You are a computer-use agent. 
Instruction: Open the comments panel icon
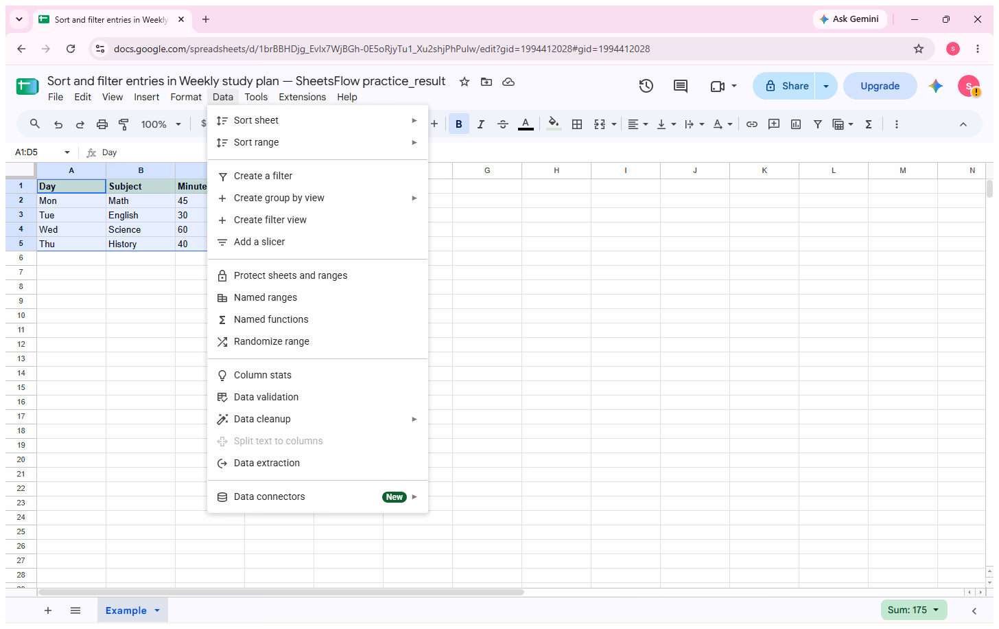681,86
